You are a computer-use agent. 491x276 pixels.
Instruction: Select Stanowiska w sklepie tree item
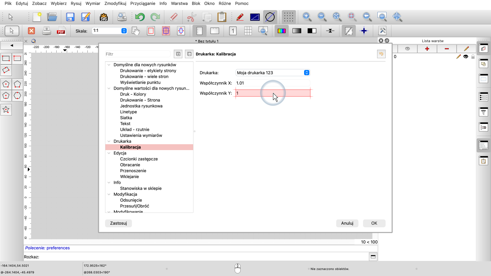click(x=141, y=188)
